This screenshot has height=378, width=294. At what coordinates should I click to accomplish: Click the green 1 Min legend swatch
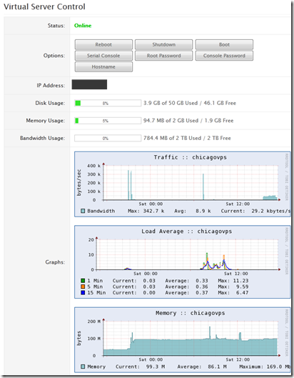pos(83,281)
